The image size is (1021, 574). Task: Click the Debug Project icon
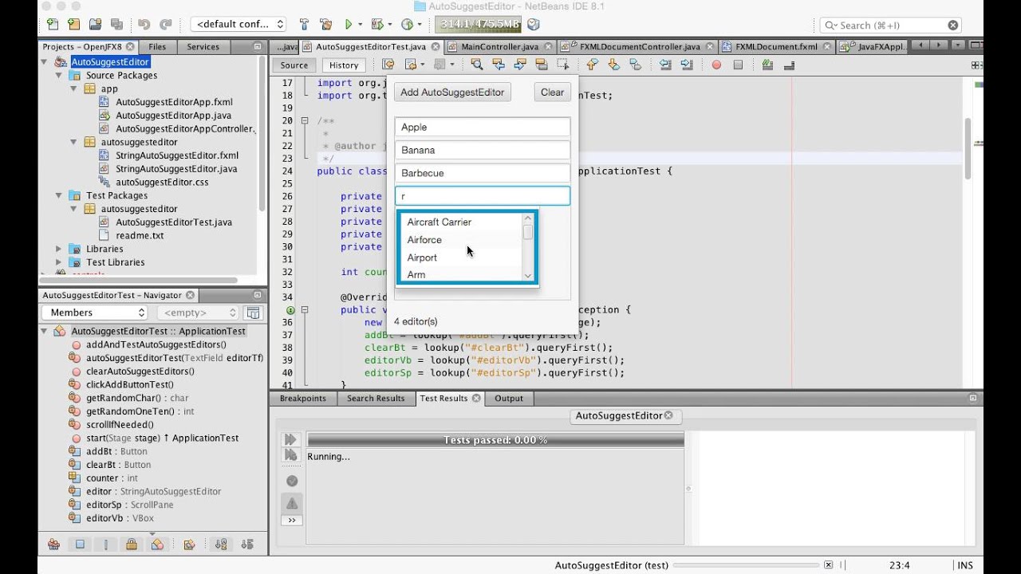click(x=377, y=25)
